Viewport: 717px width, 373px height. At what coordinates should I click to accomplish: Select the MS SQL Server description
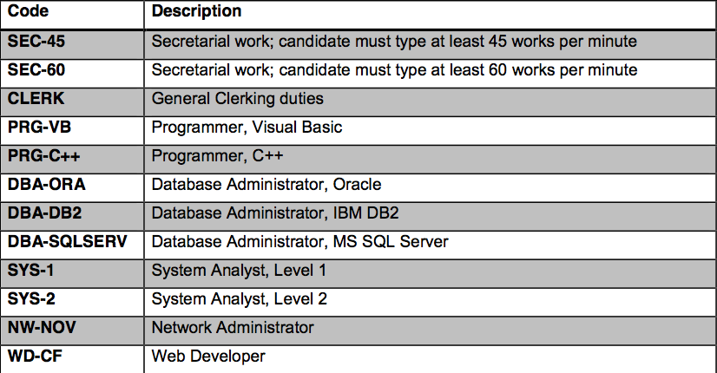click(300, 241)
